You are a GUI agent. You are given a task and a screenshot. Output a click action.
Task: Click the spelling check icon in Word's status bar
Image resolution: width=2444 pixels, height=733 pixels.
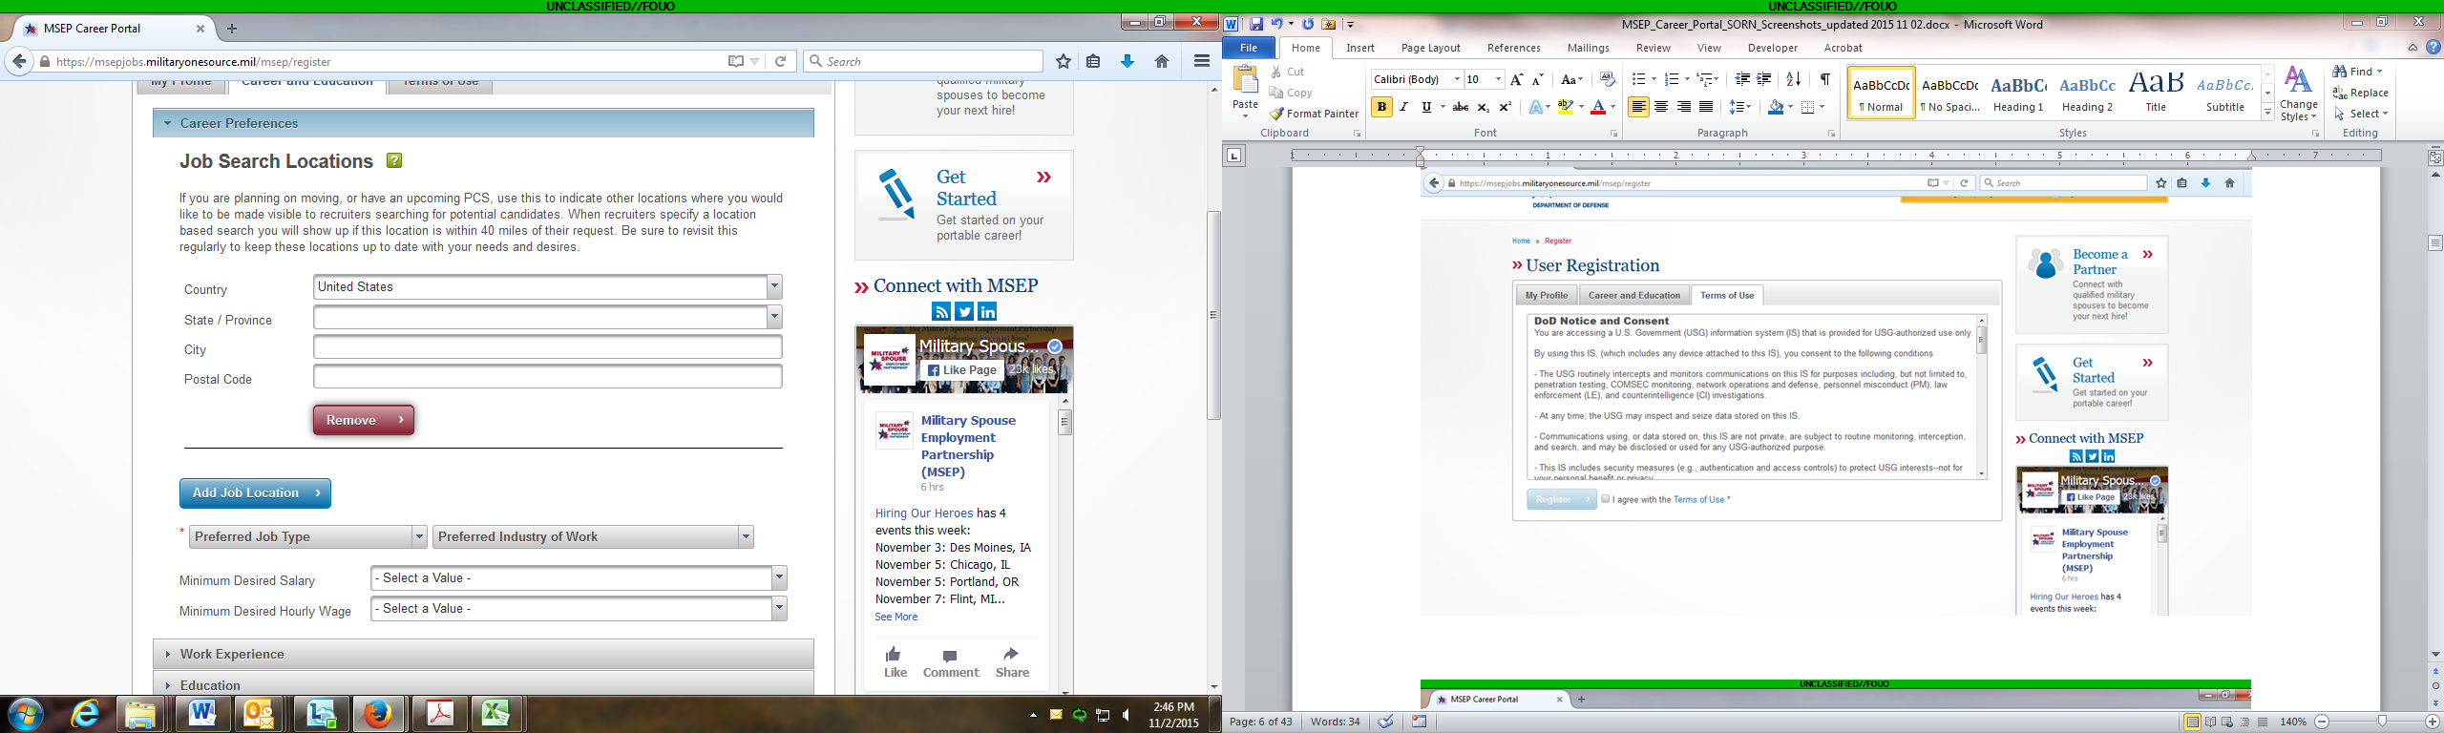click(x=1385, y=722)
